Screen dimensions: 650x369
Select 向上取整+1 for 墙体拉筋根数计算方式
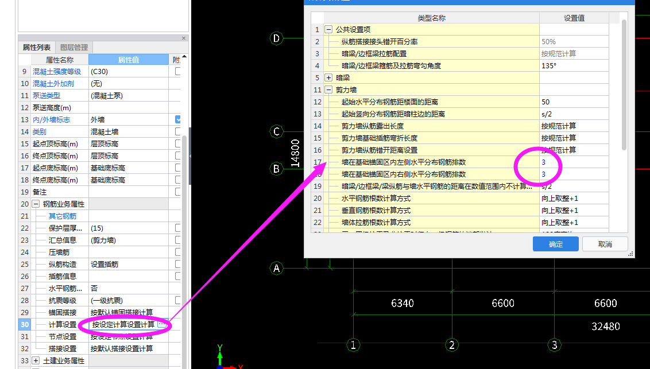[574, 223]
